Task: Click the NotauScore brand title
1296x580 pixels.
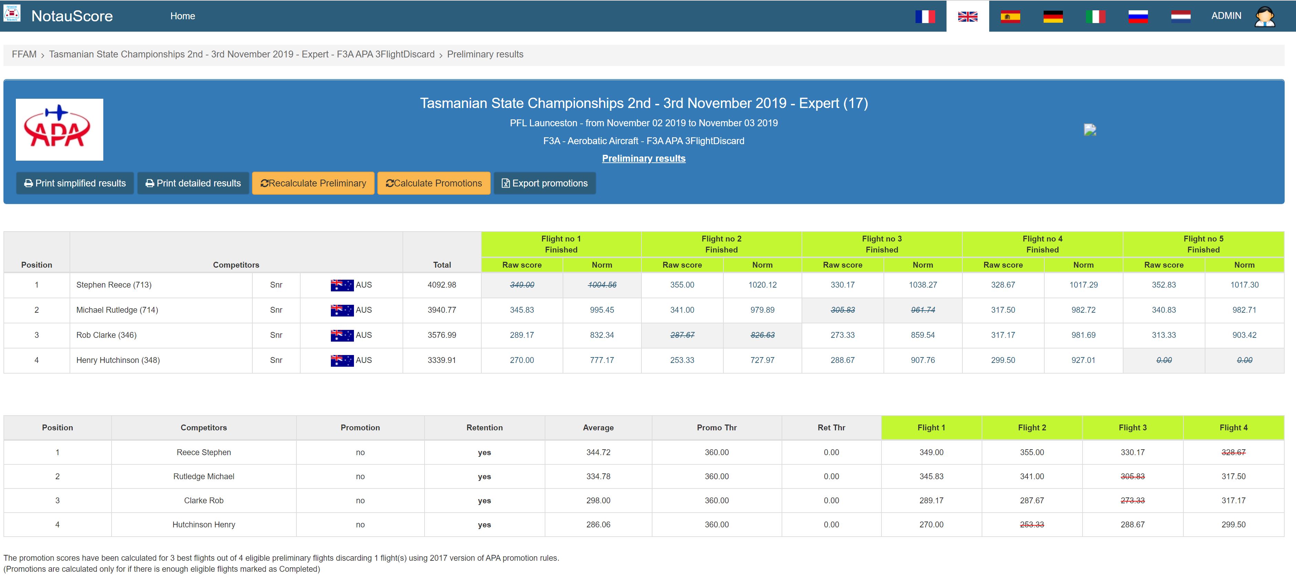Action: tap(72, 16)
